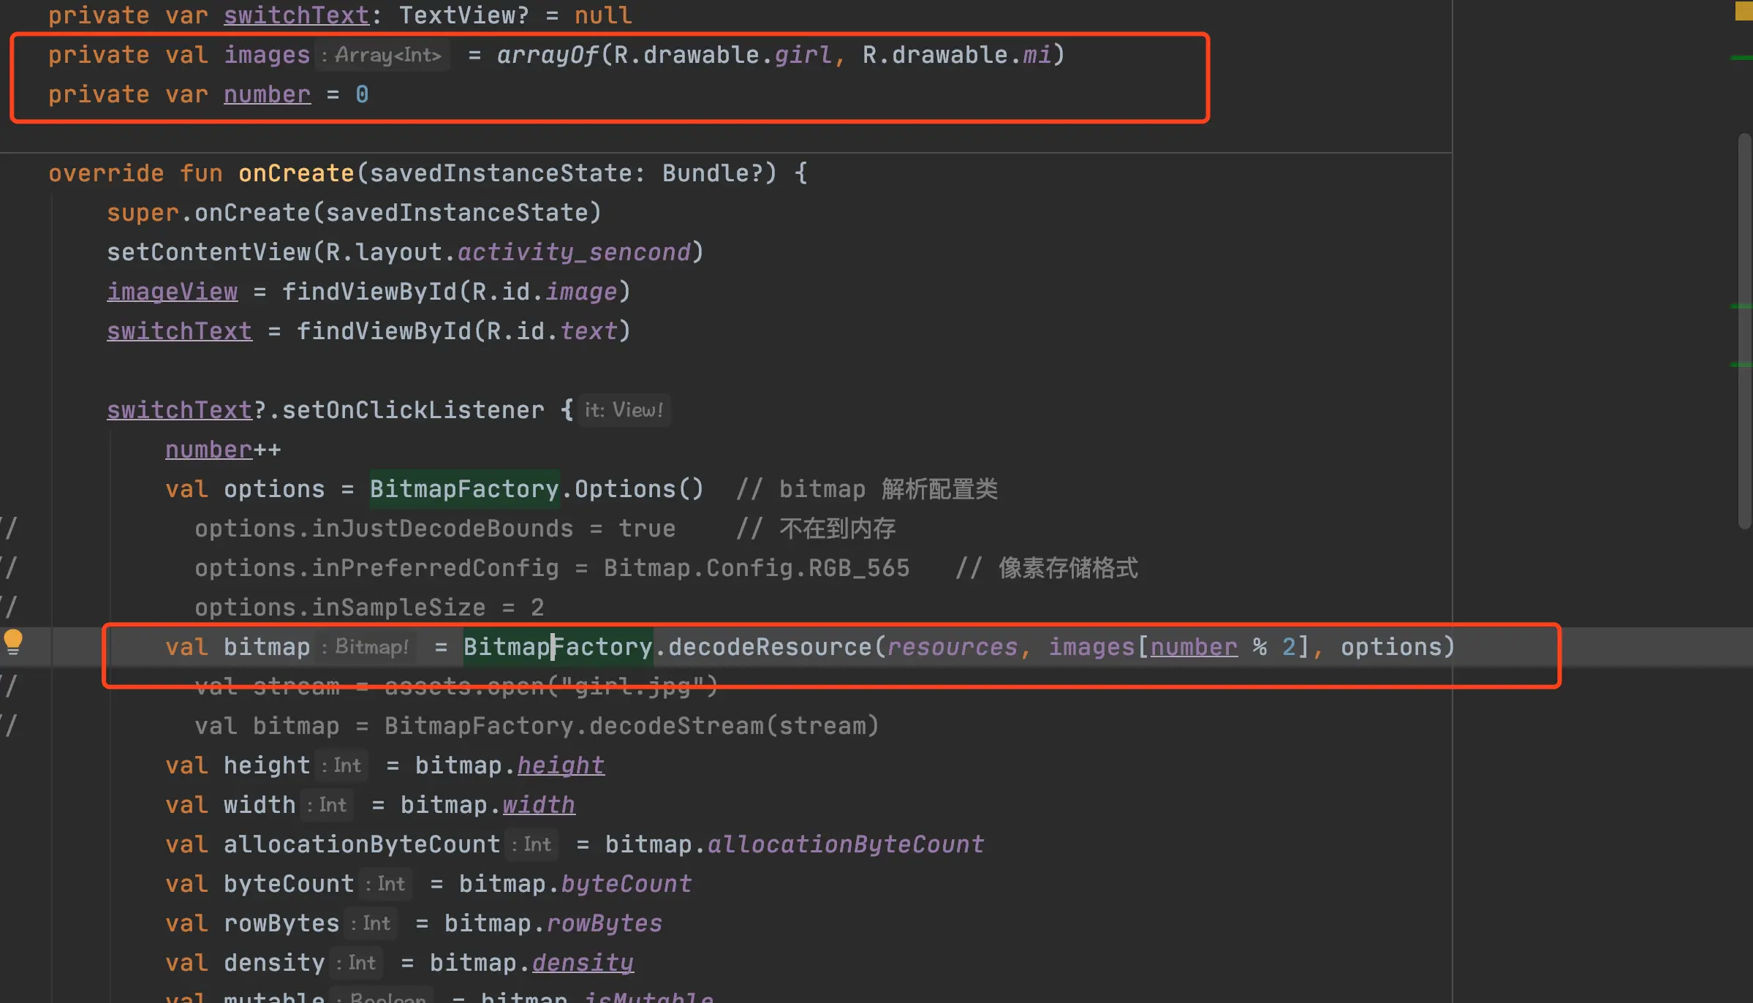Click the topmost green marker in error stripe
The image size is (1753, 1003).
[x=1742, y=58]
